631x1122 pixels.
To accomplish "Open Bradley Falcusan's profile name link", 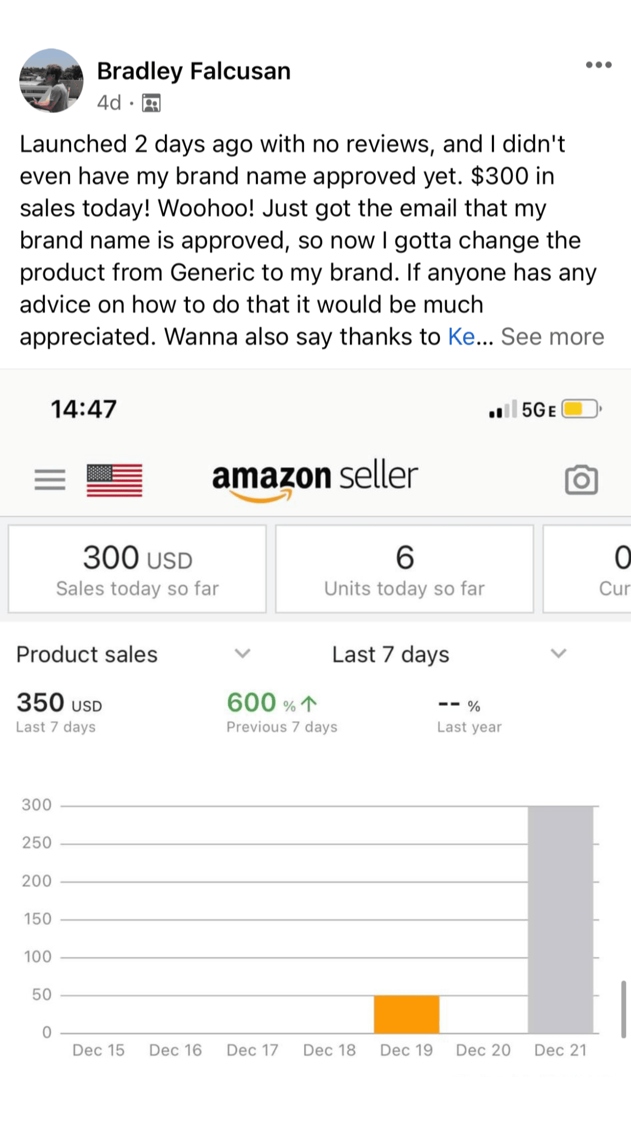I will (x=194, y=71).
